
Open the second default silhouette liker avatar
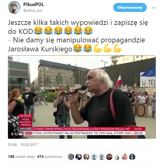[x=102, y=157]
